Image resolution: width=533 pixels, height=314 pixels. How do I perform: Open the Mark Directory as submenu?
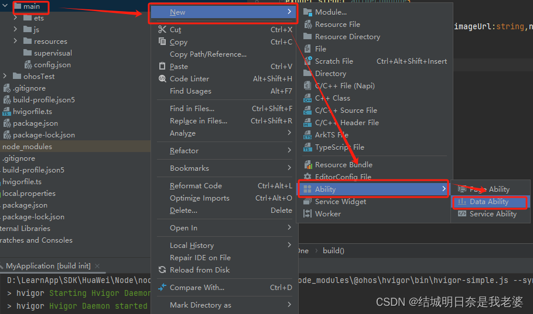point(225,305)
